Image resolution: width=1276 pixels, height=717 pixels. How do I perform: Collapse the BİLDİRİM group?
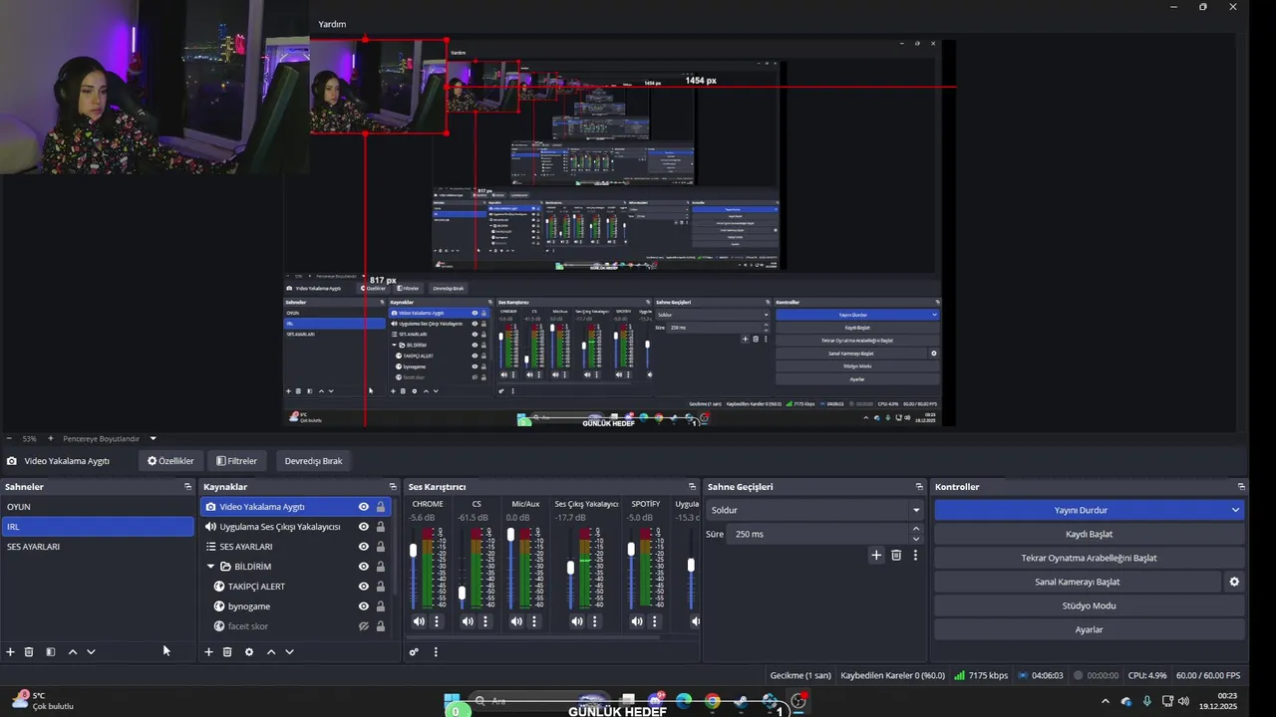click(x=211, y=567)
